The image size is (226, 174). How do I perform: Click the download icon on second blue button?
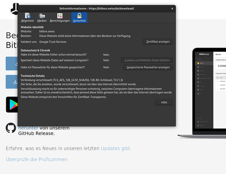tap(15, 82)
